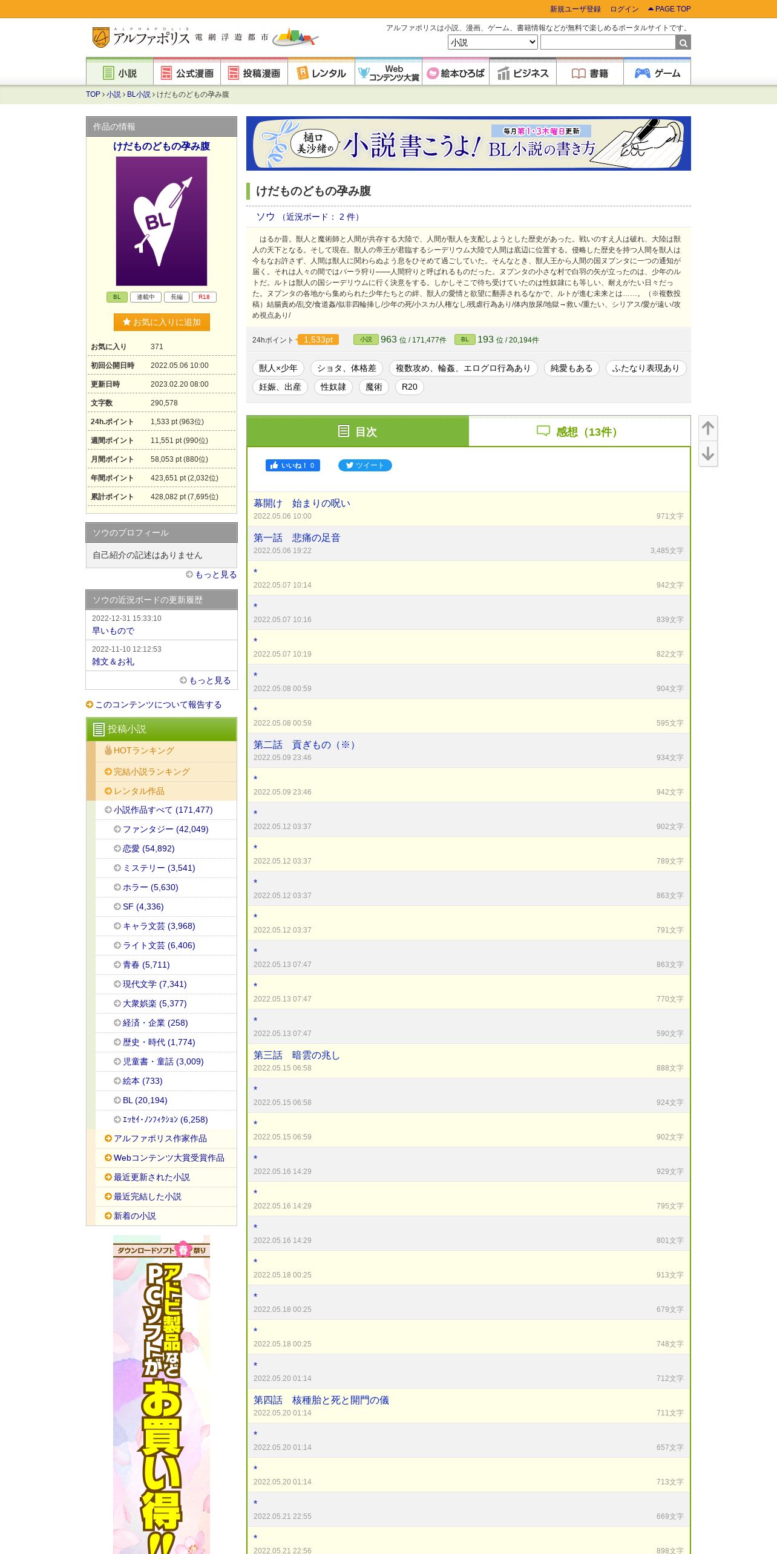
Task: Open chapter 第二話 貢ぎもの（※）
Action: tap(307, 745)
